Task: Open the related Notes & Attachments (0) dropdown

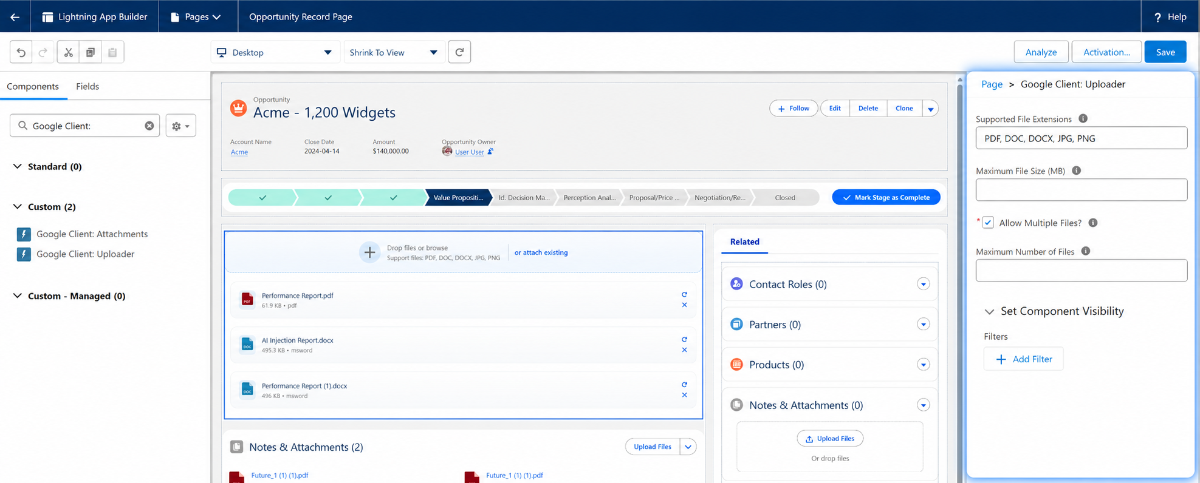Action: [x=923, y=405]
